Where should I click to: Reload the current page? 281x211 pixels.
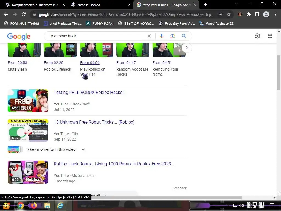coord(24,14)
